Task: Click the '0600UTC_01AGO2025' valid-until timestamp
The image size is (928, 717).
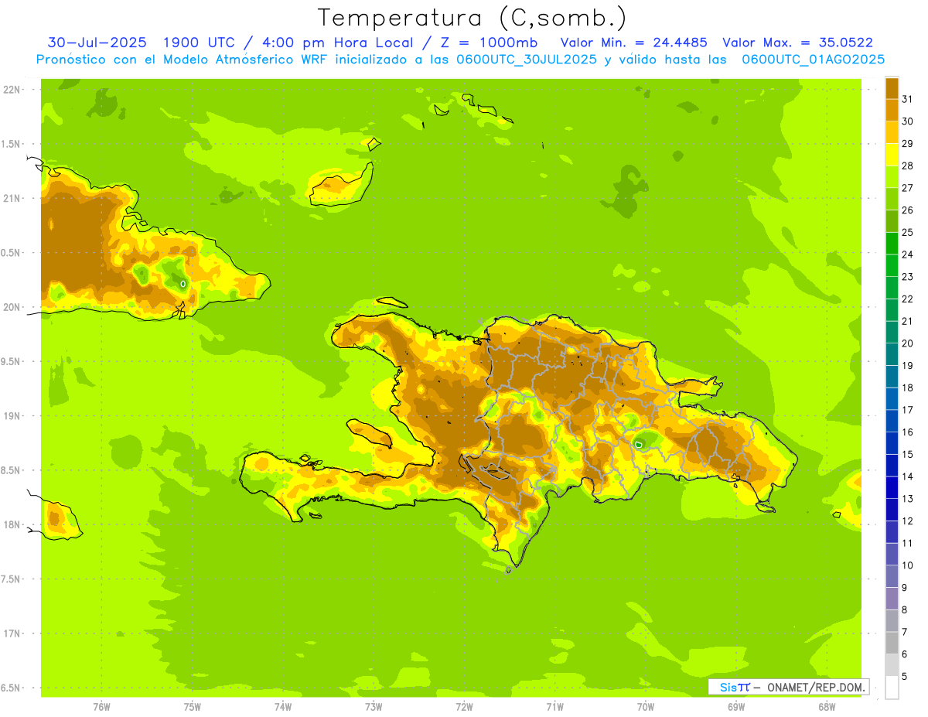Action: (814, 60)
